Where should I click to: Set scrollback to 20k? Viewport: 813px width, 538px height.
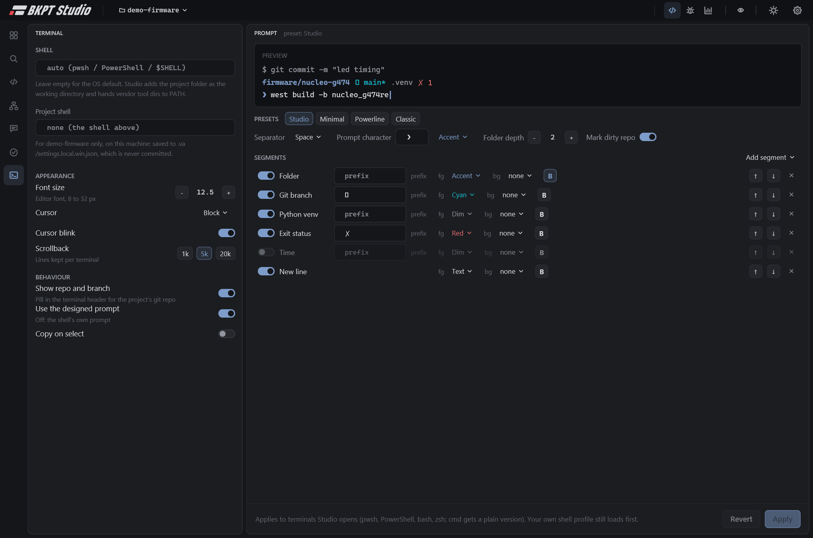tap(225, 254)
